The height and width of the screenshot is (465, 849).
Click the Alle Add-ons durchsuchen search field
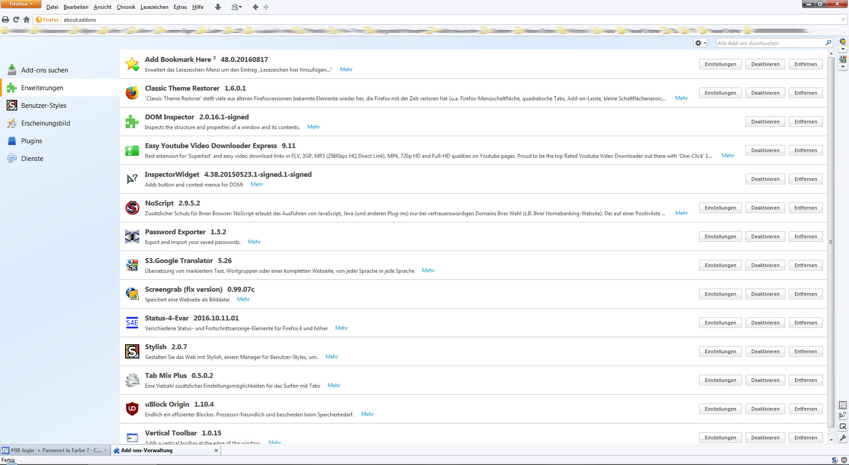[x=769, y=43]
